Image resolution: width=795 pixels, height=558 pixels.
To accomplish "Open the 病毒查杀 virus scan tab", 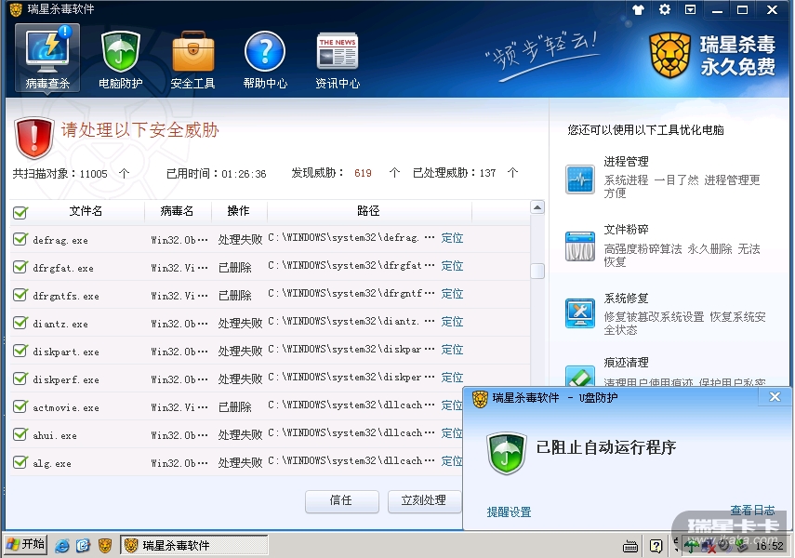I will [x=47, y=59].
